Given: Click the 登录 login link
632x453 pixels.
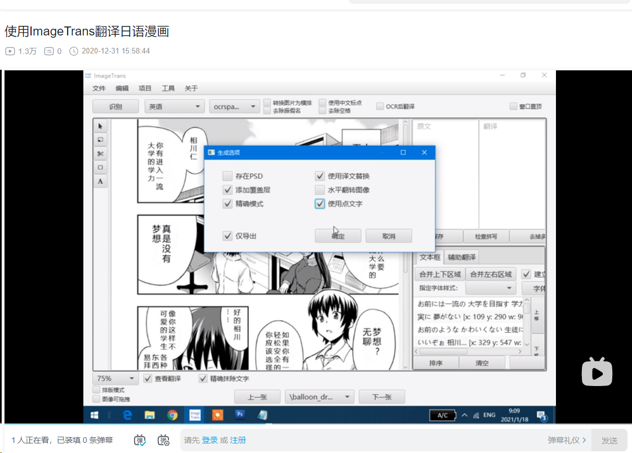Looking at the screenshot, I should click(x=210, y=440).
